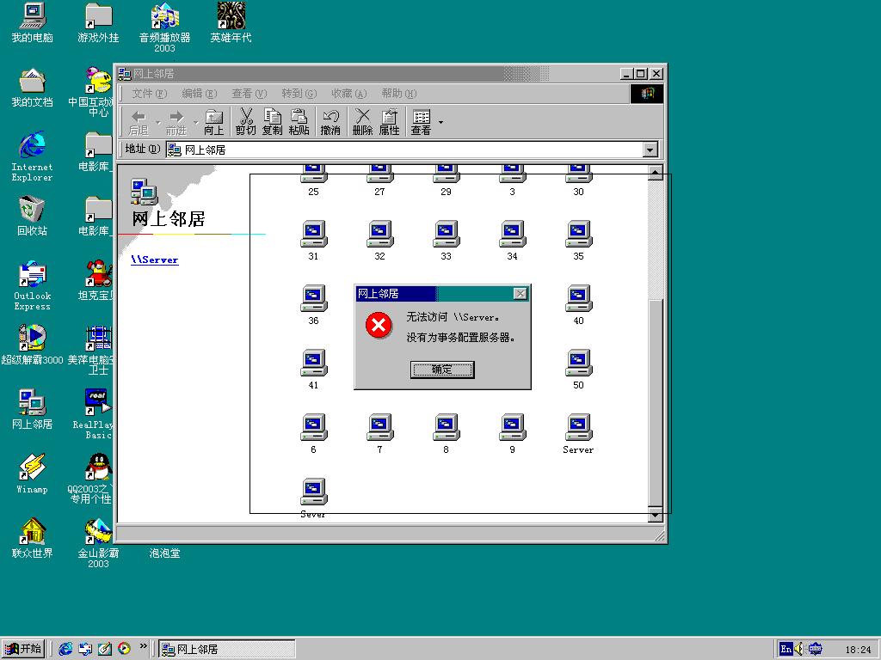
Task: Open the 转到 (Go) menu
Action: click(x=299, y=93)
